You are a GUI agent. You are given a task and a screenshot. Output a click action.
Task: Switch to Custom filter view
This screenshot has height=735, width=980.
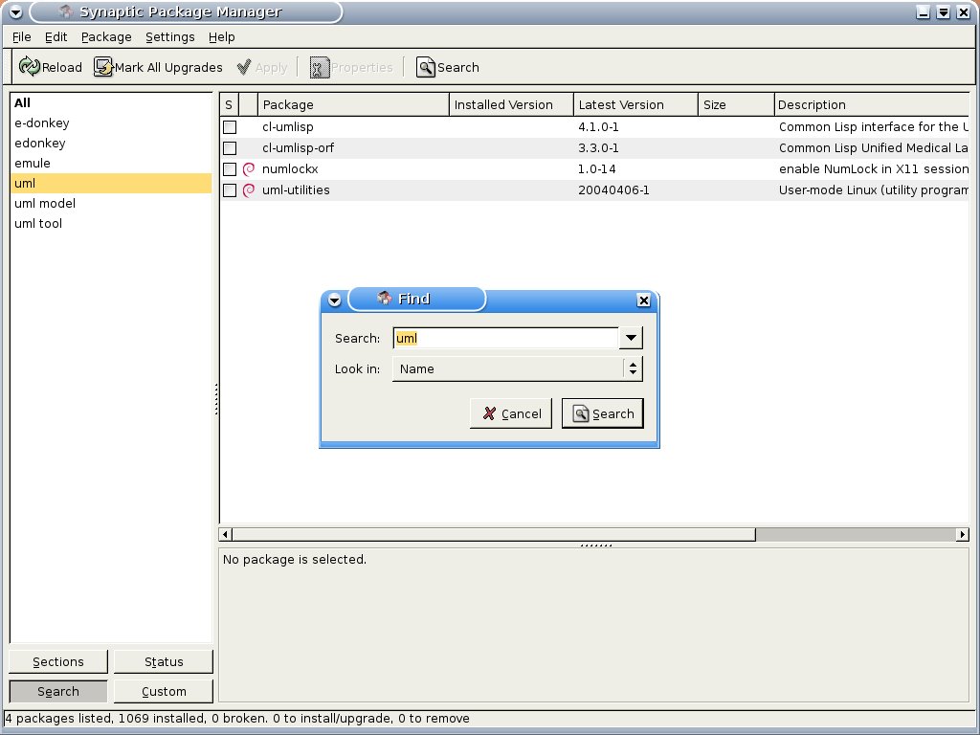164,691
